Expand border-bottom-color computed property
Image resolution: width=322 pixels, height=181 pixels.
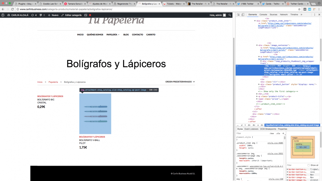click(287, 170)
